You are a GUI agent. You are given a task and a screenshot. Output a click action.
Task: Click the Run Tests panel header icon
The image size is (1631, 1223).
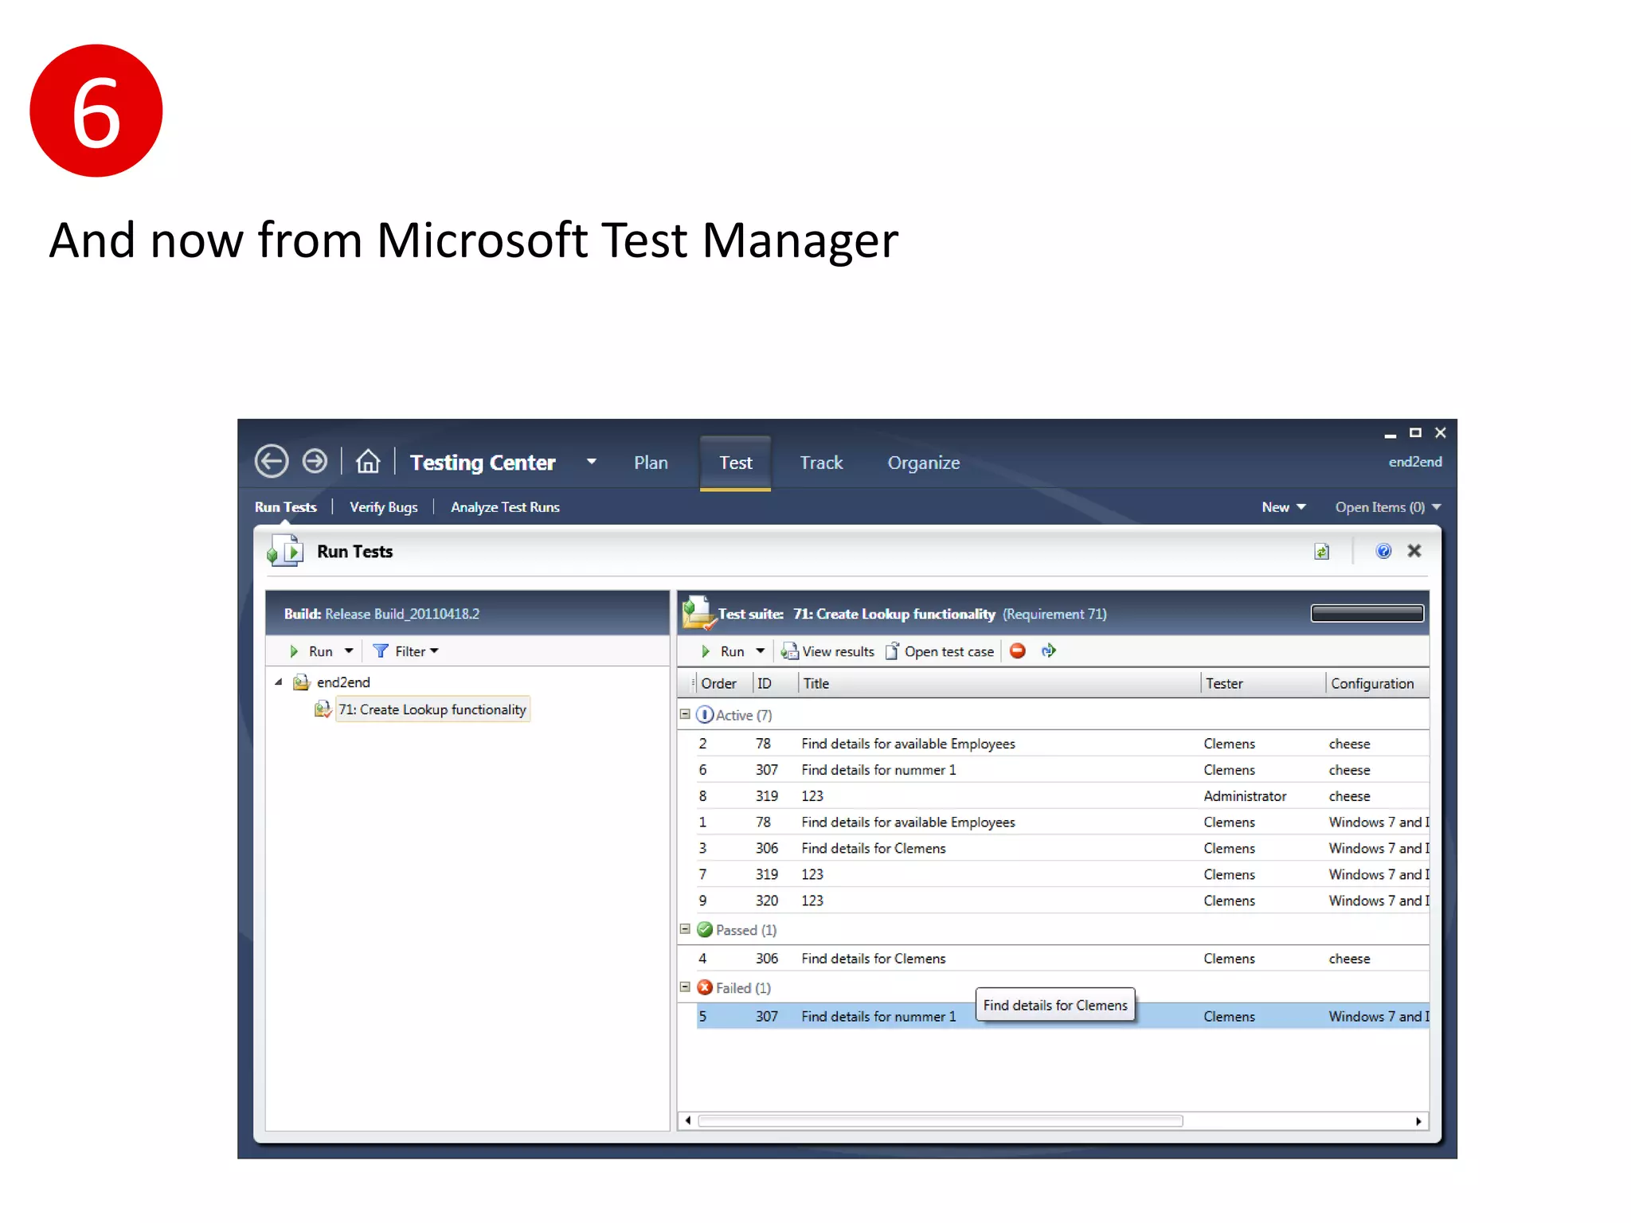click(285, 550)
